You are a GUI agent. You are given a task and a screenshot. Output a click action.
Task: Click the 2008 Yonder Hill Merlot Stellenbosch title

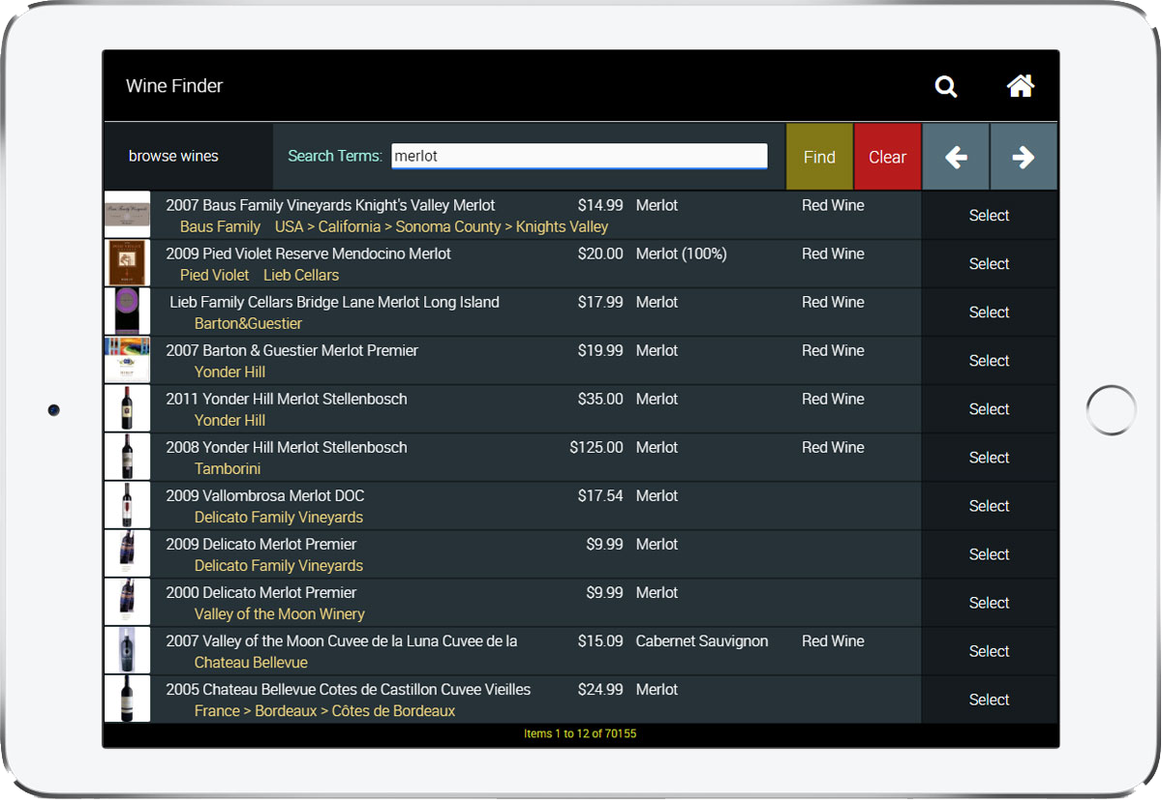(x=287, y=447)
